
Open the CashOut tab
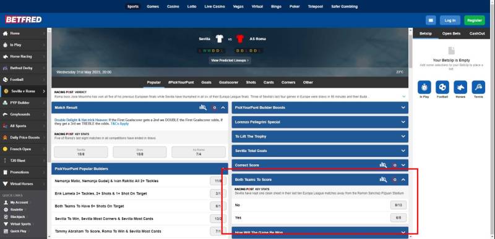[477, 33]
